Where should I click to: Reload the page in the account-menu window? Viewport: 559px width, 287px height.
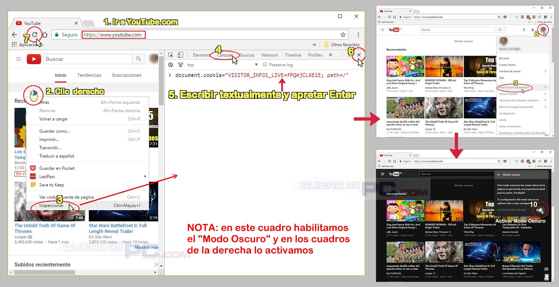[x=389, y=17]
